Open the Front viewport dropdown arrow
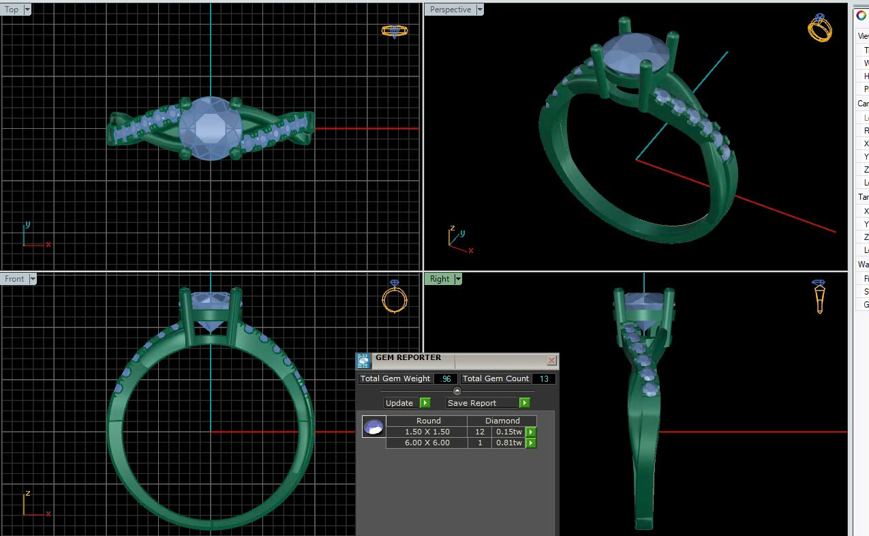Screen dimensions: 869x536 point(32,279)
